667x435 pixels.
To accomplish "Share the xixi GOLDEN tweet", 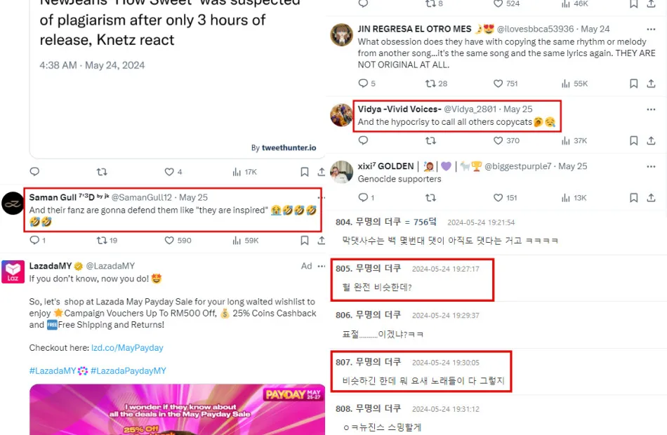I will (651, 198).
